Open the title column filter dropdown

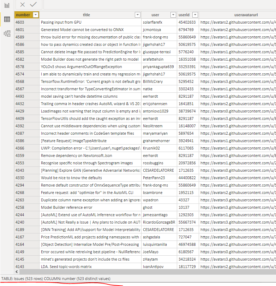click(137, 15)
